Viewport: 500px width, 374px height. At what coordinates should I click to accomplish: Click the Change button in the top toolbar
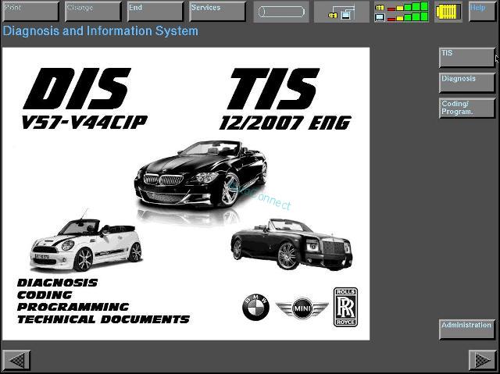[x=93, y=12]
